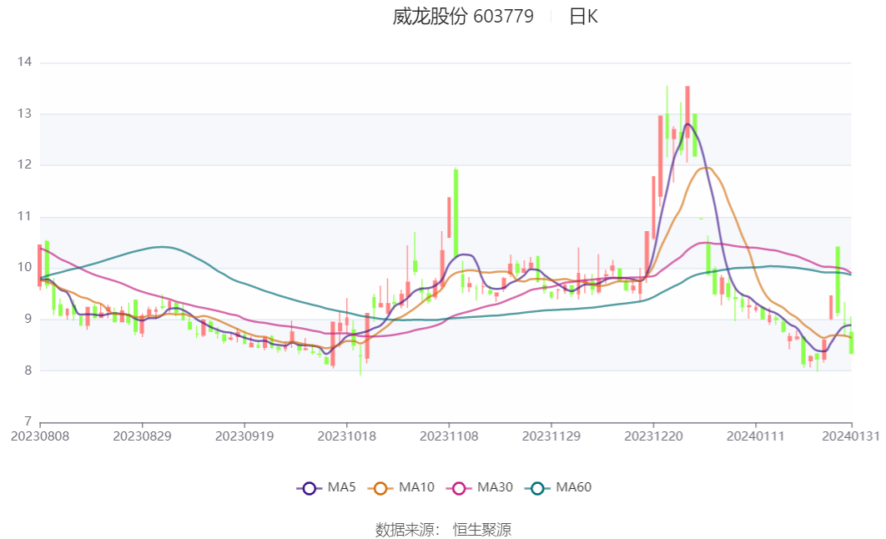
Task: Click the data source text 恒生聚源
Action: (482, 530)
